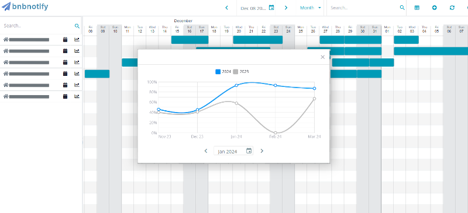Click gray 2023 data point at Feb 24
468x213 pixels.
coord(276,133)
